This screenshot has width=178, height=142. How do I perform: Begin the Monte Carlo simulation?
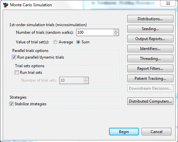click(x=124, y=132)
